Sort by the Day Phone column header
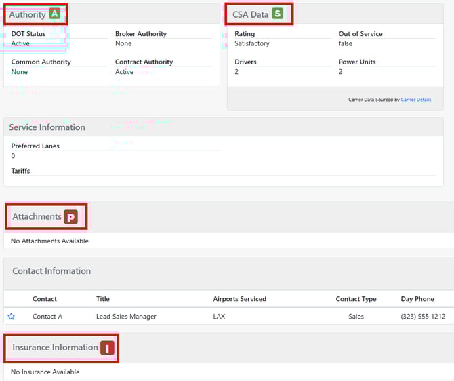 coord(417,299)
